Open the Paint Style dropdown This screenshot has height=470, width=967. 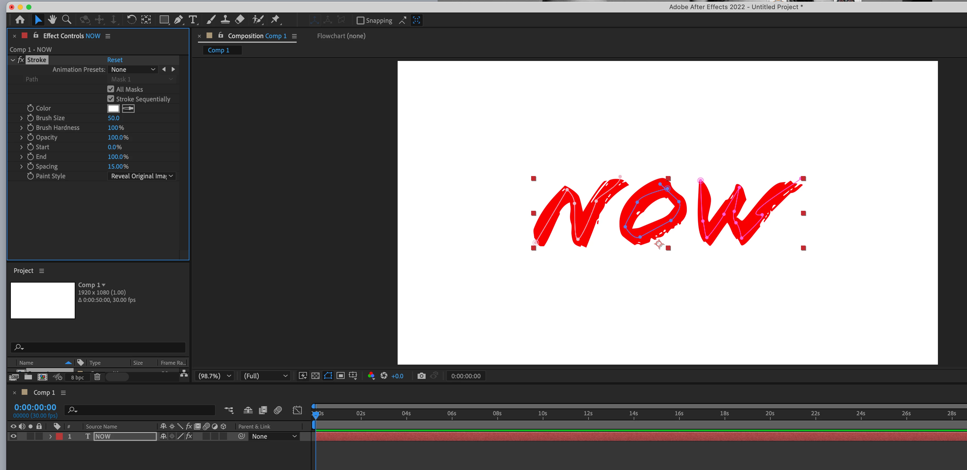tap(141, 176)
